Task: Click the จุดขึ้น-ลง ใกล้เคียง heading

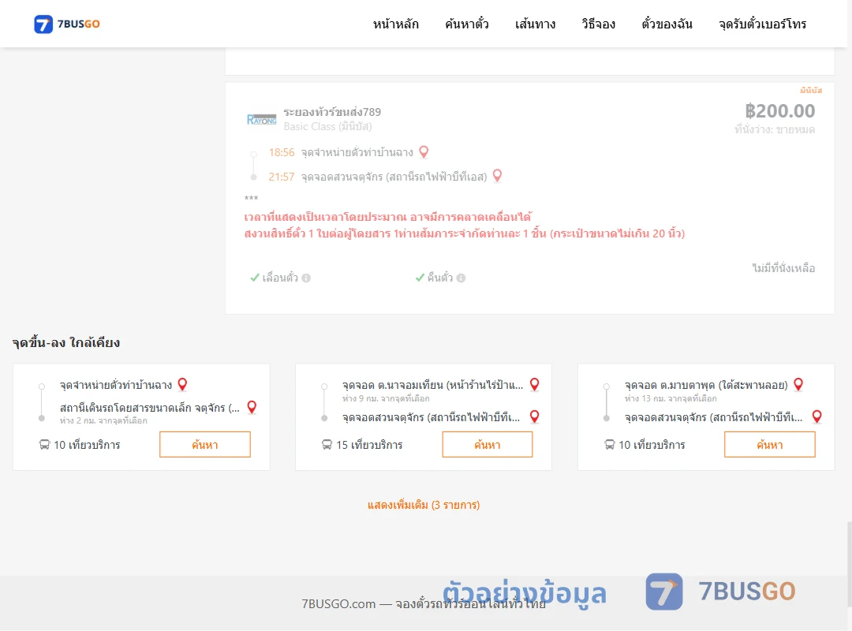Action: pos(66,342)
